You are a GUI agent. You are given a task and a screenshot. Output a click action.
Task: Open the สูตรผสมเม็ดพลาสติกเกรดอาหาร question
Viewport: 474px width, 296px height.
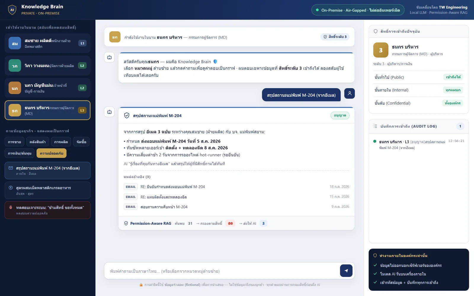tap(47, 190)
